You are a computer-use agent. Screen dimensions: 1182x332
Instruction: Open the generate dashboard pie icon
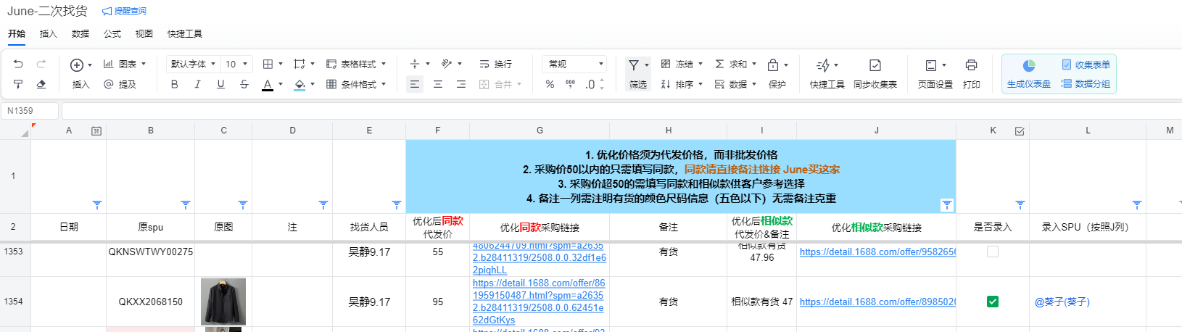coord(1028,65)
